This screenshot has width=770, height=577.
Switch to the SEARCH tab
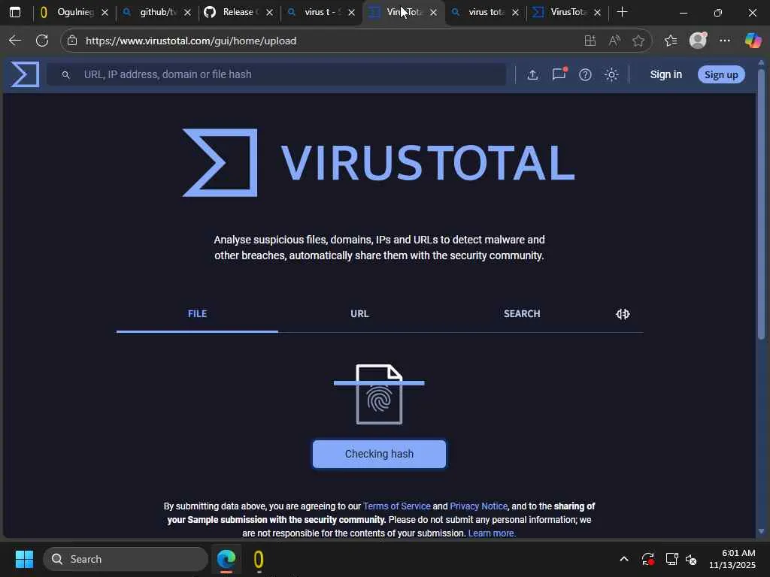(x=522, y=314)
